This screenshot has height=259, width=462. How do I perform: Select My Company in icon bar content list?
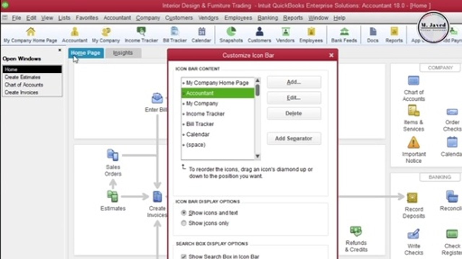coord(218,104)
